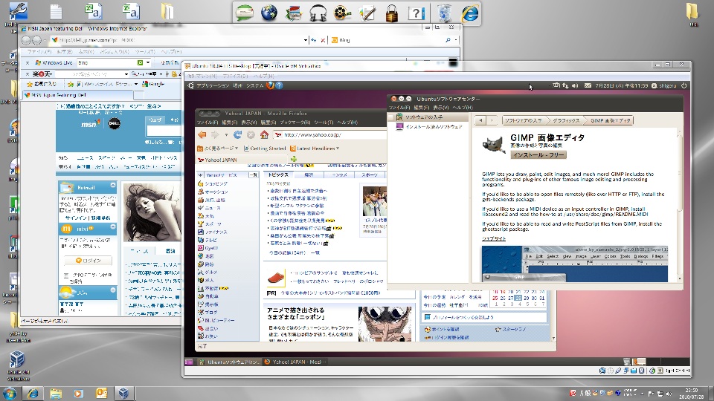This screenshot has width=714, height=401.
Task: Click the GIMP screenshot thumbnail
Action: [x=575, y=264]
